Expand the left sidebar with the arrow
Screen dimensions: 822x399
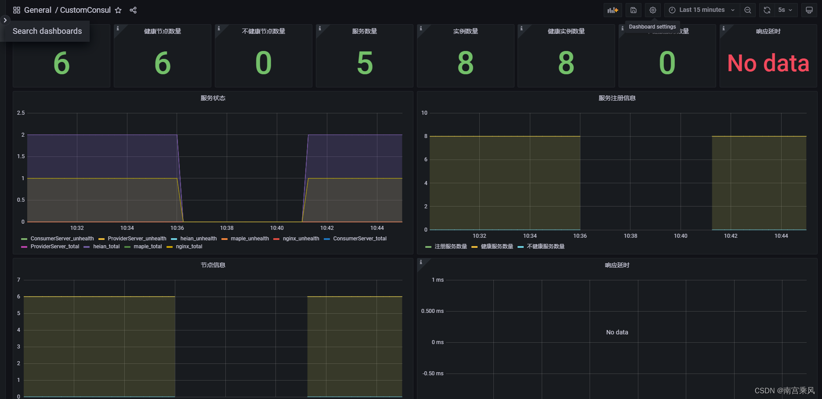point(4,20)
